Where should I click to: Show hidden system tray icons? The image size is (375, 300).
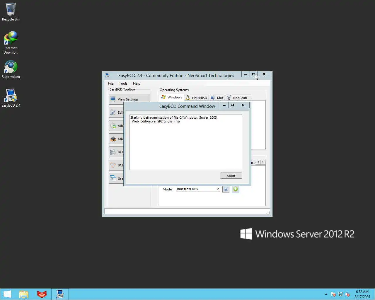click(x=326, y=294)
